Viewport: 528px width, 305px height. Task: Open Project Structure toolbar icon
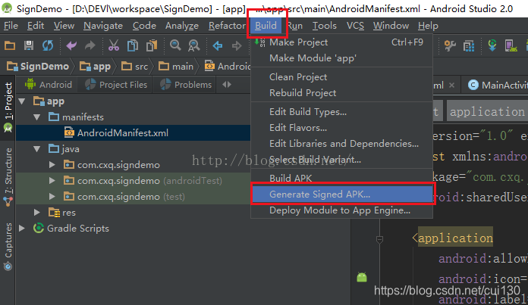click(x=468, y=45)
